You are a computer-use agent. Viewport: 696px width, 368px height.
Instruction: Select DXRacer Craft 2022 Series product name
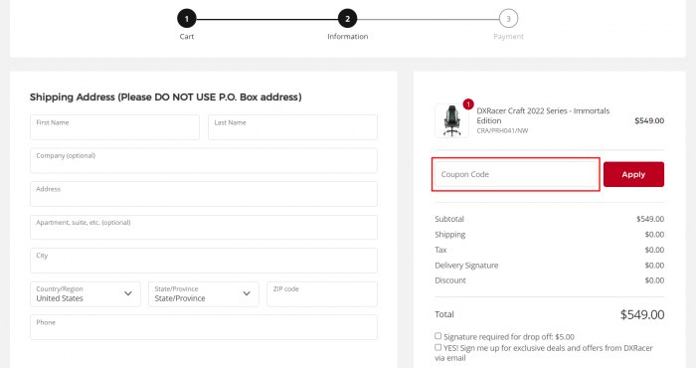[x=543, y=115]
